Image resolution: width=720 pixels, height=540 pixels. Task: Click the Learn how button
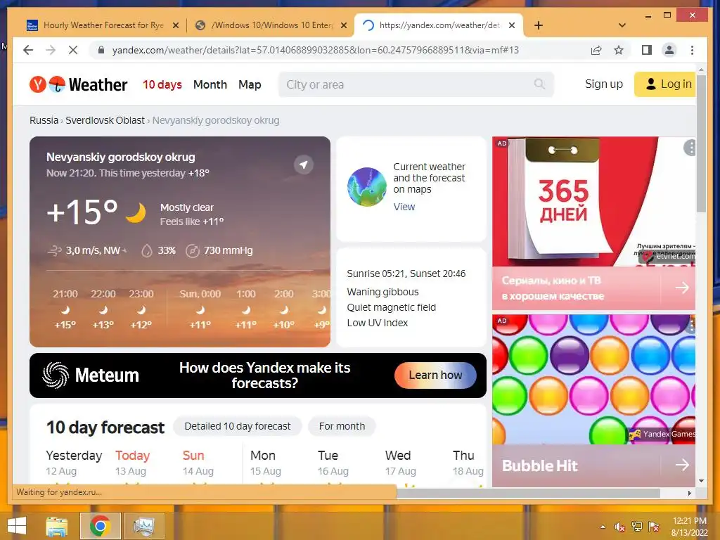435,375
